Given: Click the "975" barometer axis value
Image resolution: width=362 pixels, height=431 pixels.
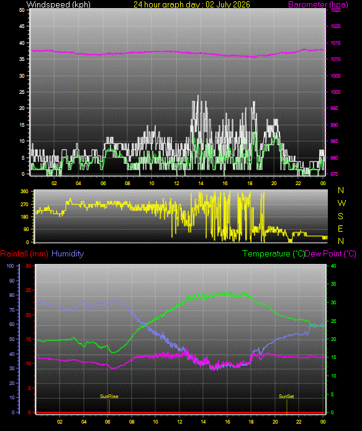Looking at the screenshot, I should pyautogui.click(x=334, y=174).
